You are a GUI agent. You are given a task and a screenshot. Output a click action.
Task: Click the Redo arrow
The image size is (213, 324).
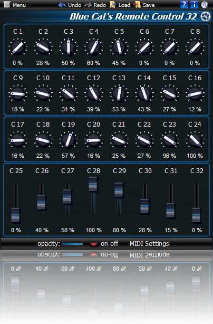tap(88, 5)
